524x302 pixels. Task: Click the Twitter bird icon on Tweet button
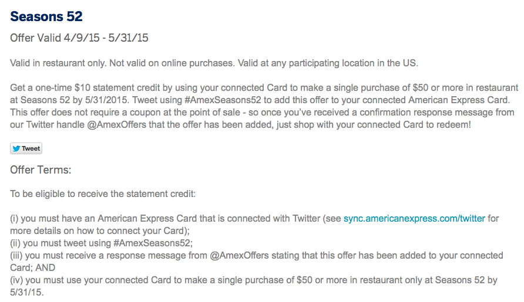[x=16, y=148]
